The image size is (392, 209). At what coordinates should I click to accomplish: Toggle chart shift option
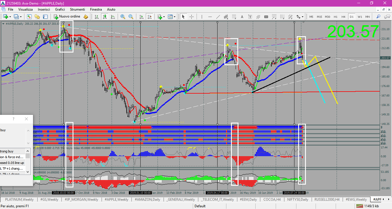[150, 16]
